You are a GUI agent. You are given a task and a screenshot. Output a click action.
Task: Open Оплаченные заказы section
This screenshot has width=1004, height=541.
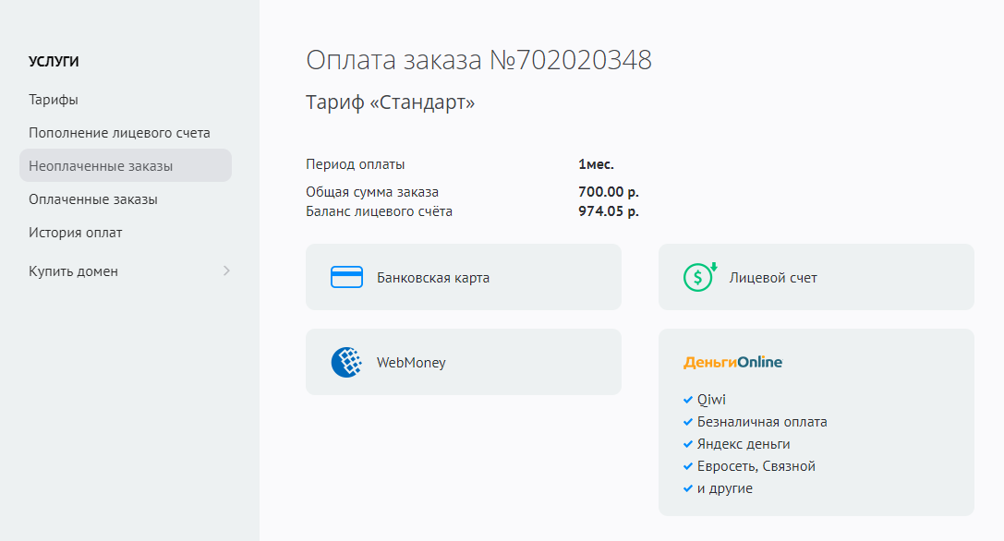click(92, 199)
